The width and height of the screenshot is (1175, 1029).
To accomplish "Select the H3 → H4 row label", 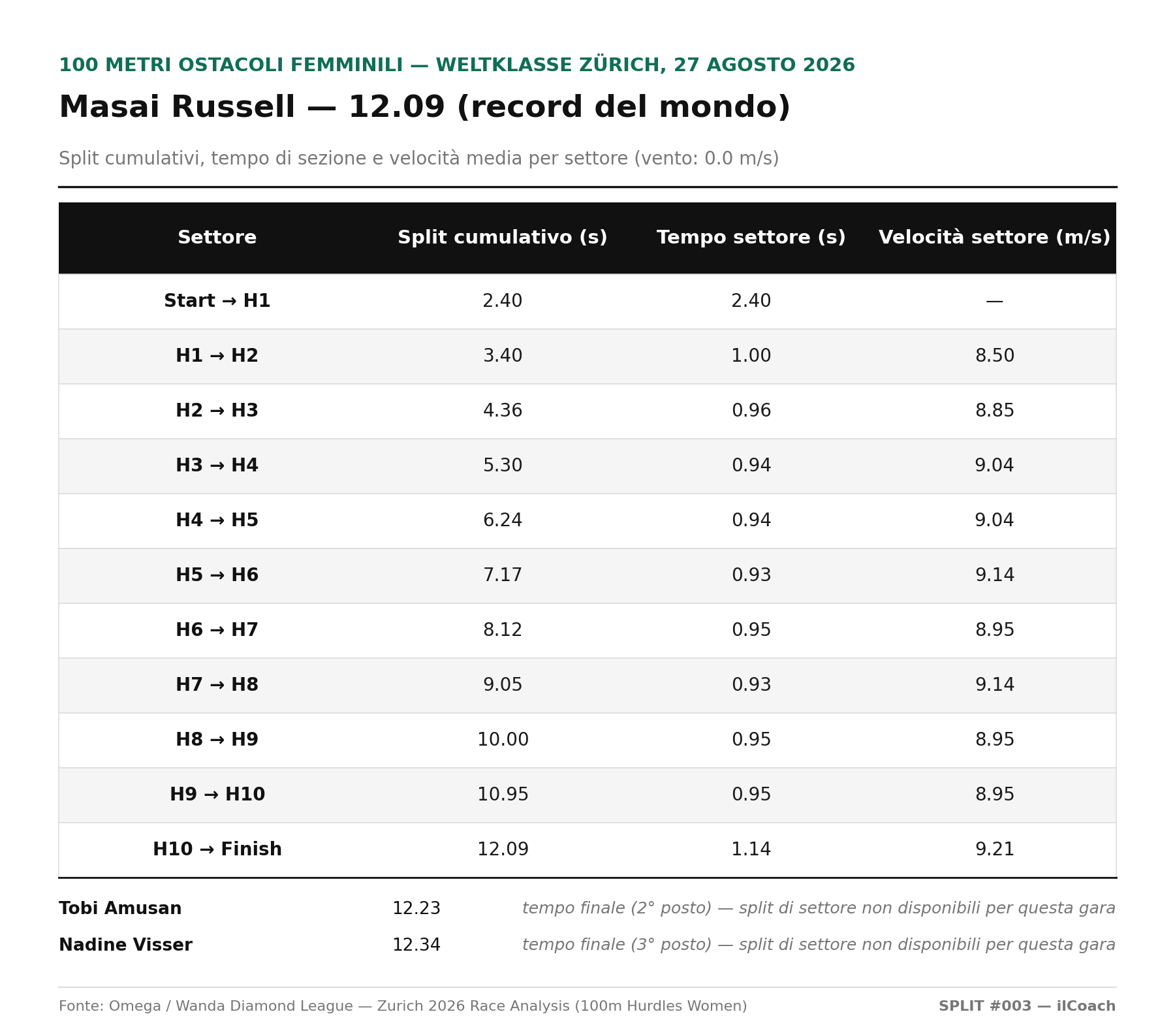I will (x=217, y=466).
